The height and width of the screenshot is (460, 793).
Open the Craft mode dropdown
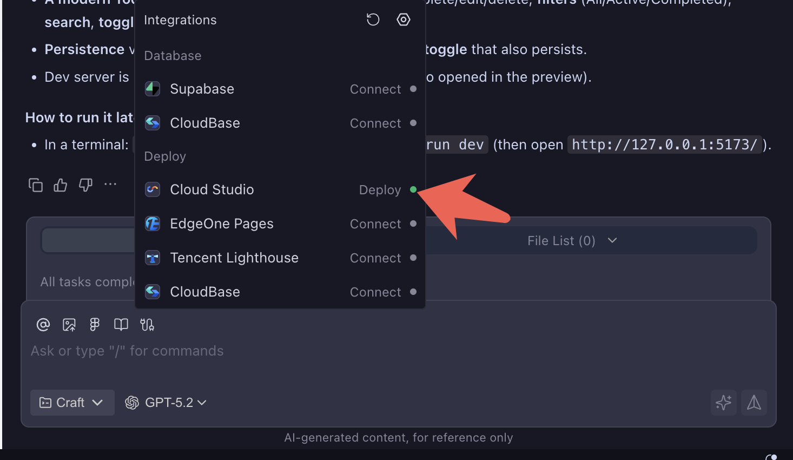coord(72,403)
